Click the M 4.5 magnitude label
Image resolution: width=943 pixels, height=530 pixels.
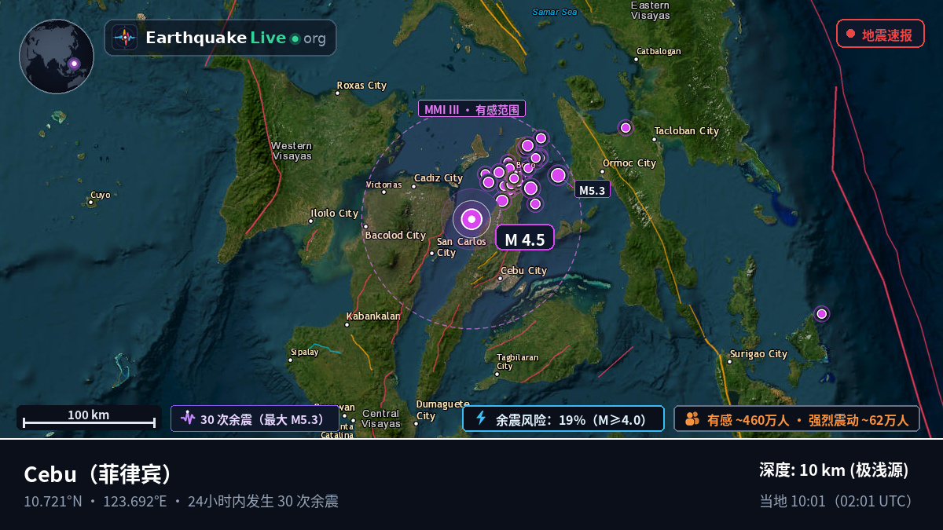tap(525, 238)
